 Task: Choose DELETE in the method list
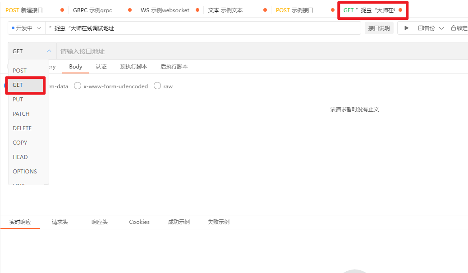tap(21, 128)
